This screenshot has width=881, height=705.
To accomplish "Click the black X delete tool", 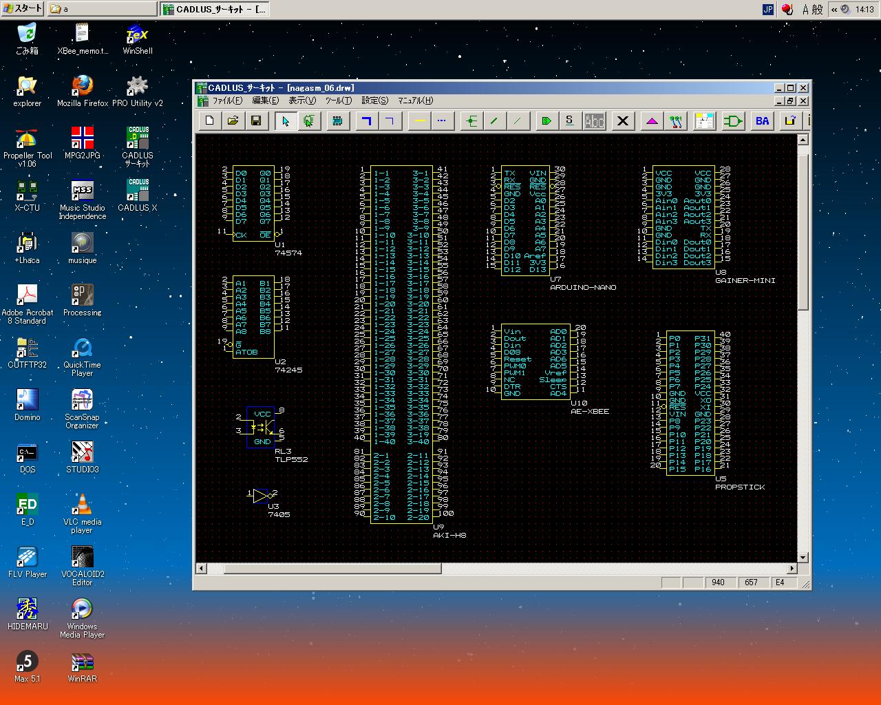I will tap(623, 121).
